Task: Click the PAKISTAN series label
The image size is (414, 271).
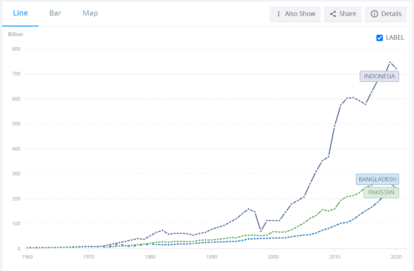Action: coord(381,192)
